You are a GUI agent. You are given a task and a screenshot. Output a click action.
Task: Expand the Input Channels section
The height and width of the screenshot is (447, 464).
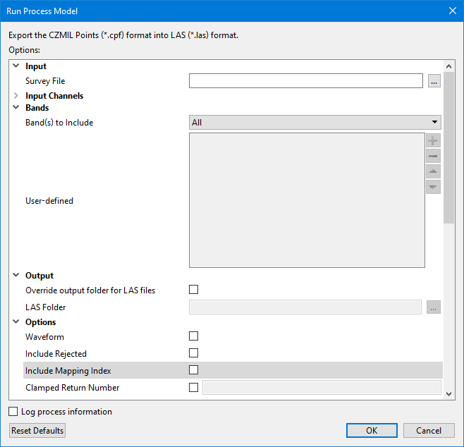[16, 96]
